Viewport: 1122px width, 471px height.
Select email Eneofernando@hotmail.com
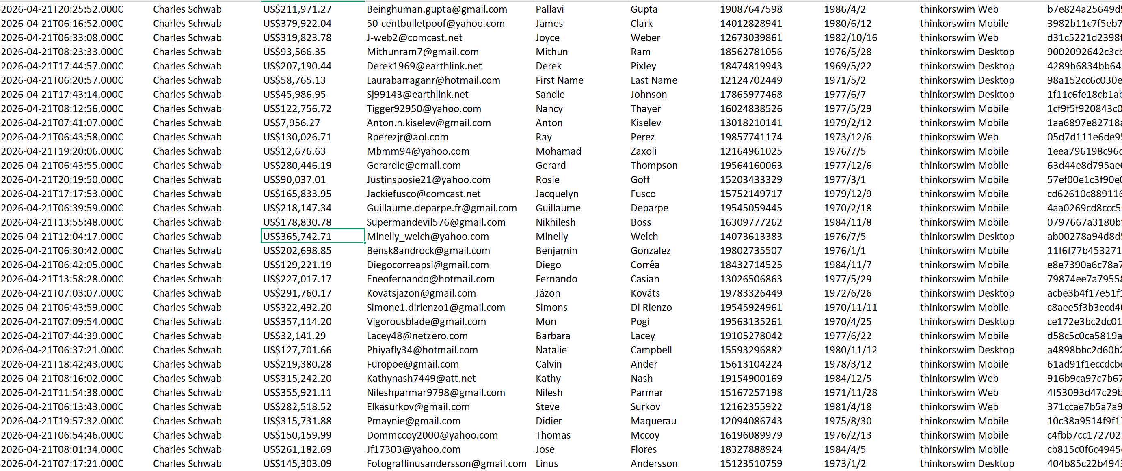click(431, 279)
